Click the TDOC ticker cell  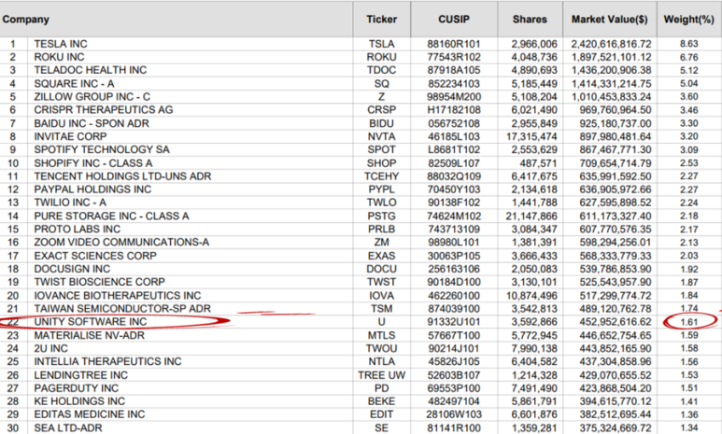point(381,70)
